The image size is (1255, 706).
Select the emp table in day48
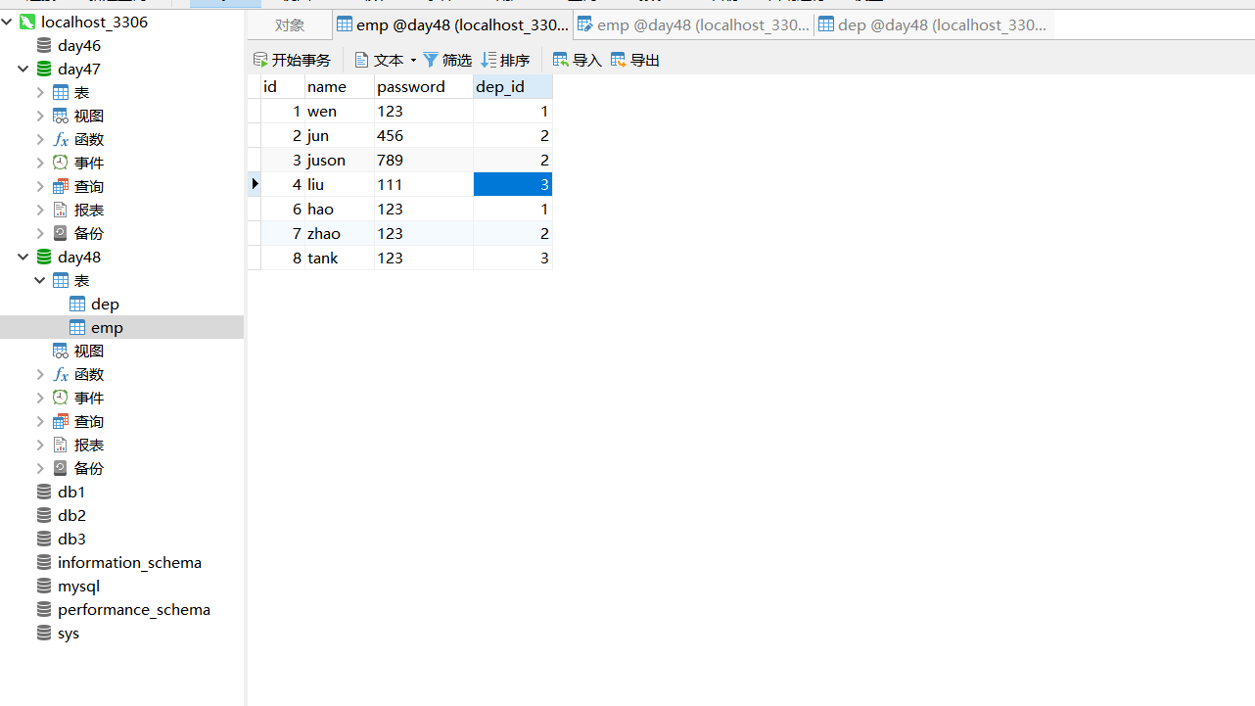pyautogui.click(x=105, y=326)
